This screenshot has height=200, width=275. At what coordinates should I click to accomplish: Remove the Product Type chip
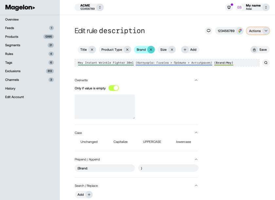tap(127, 50)
